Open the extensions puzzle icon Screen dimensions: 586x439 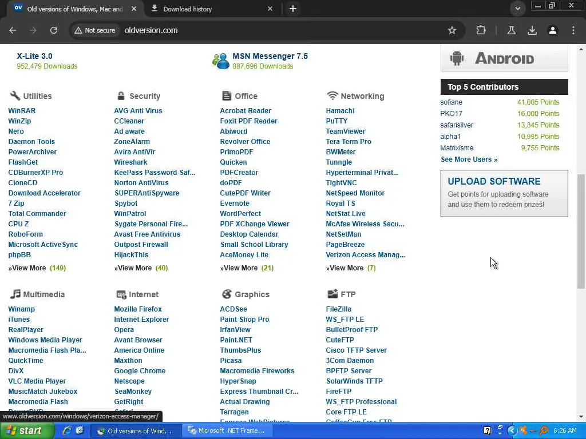tap(481, 30)
